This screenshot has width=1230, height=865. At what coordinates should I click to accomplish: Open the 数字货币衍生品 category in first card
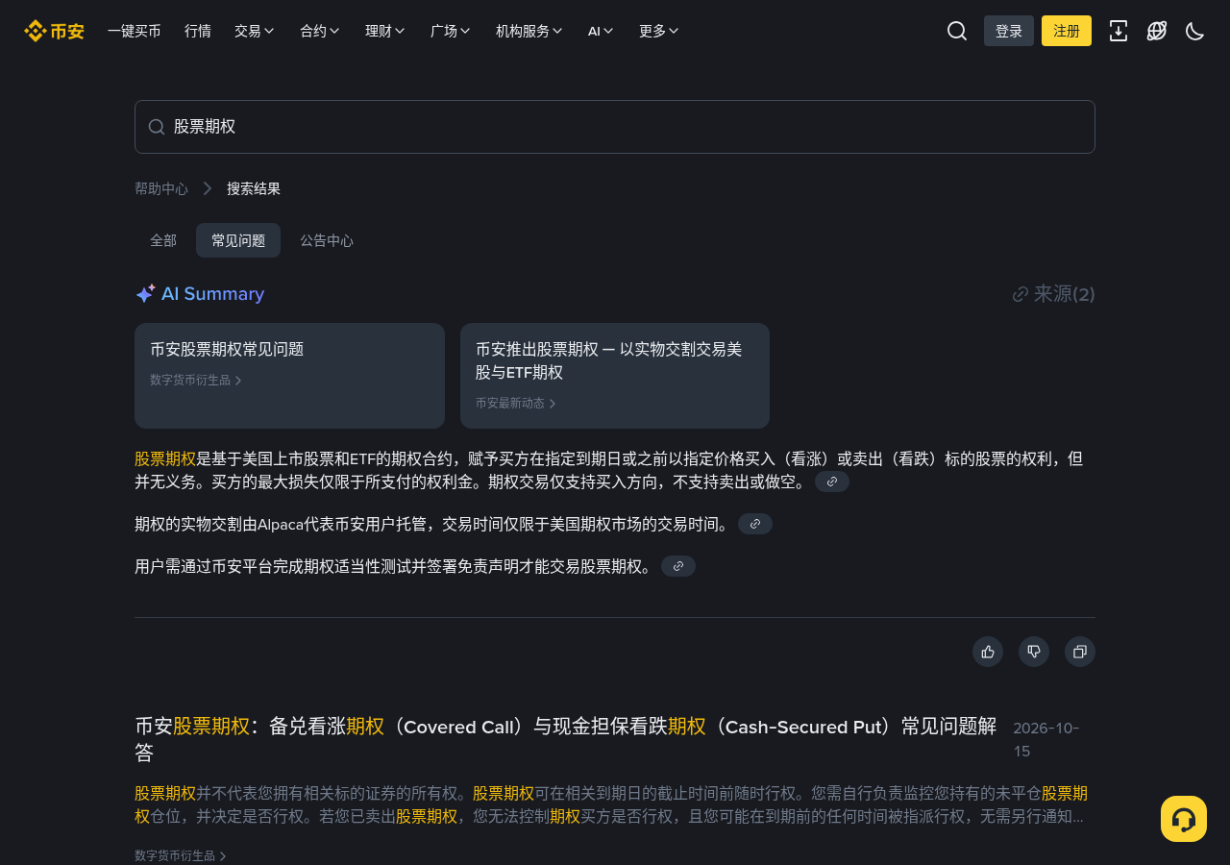[196, 381]
